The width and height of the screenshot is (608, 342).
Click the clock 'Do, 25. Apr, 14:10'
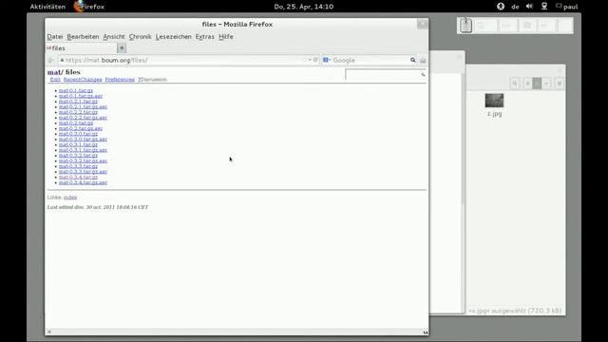(304, 7)
